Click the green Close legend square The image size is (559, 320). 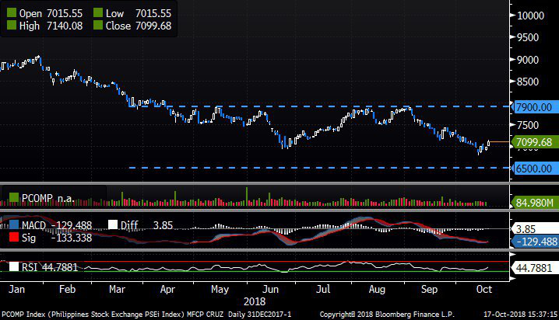pyautogui.click(x=97, y=26)
